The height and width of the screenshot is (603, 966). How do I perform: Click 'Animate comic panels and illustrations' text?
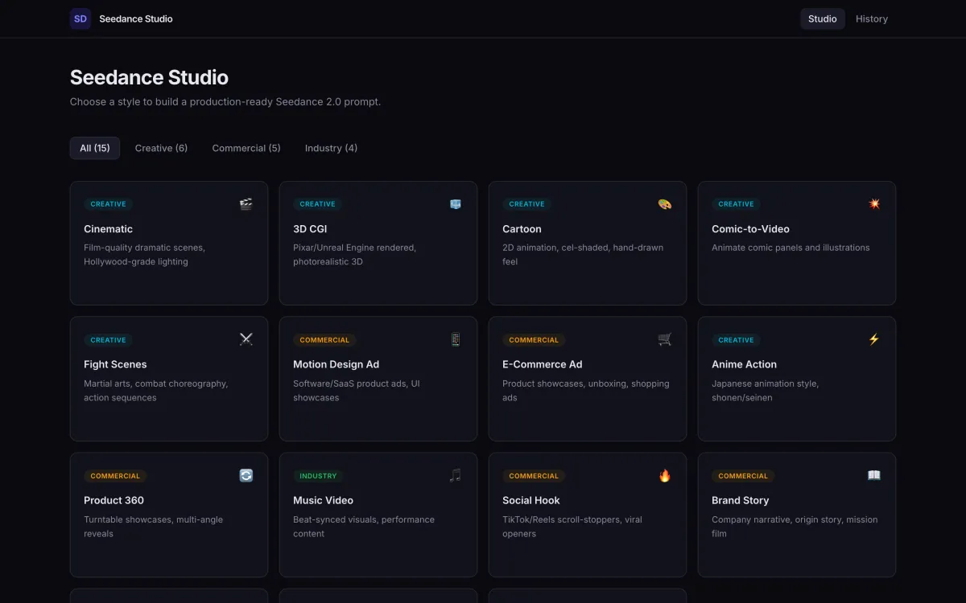pyautogui.click(x=791, y=248)
